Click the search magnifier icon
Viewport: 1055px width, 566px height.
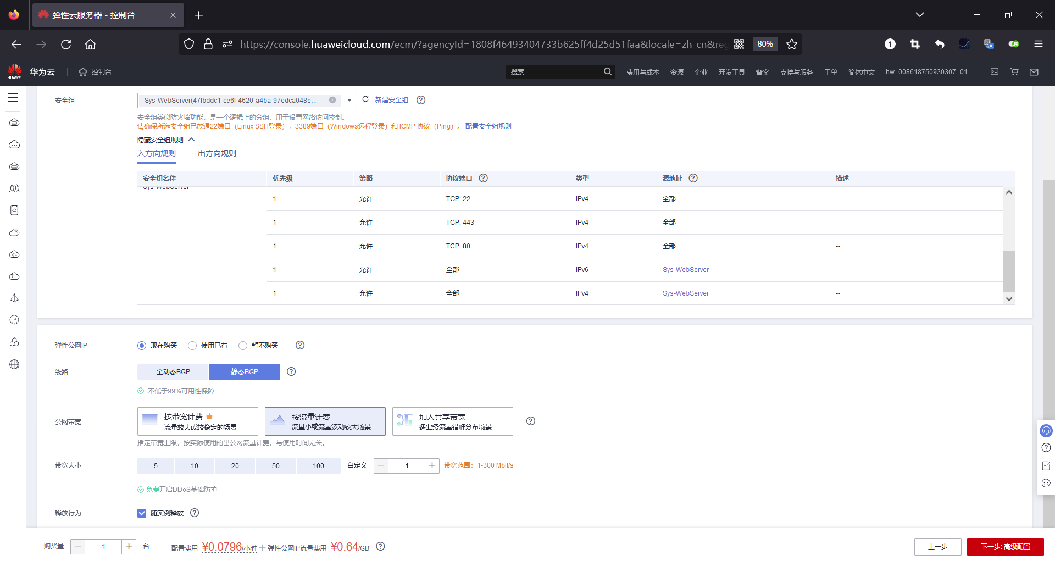pyautogui.click(x=607, y=71)
